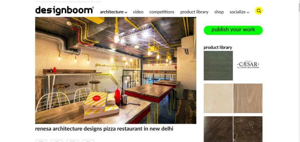
Task: Choose the light wood grain swatch
Action: pyautogui.click(x=248, y=98)
